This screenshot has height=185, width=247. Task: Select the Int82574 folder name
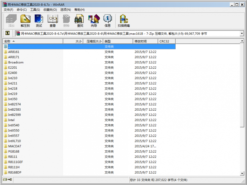[x=15, y=104]
